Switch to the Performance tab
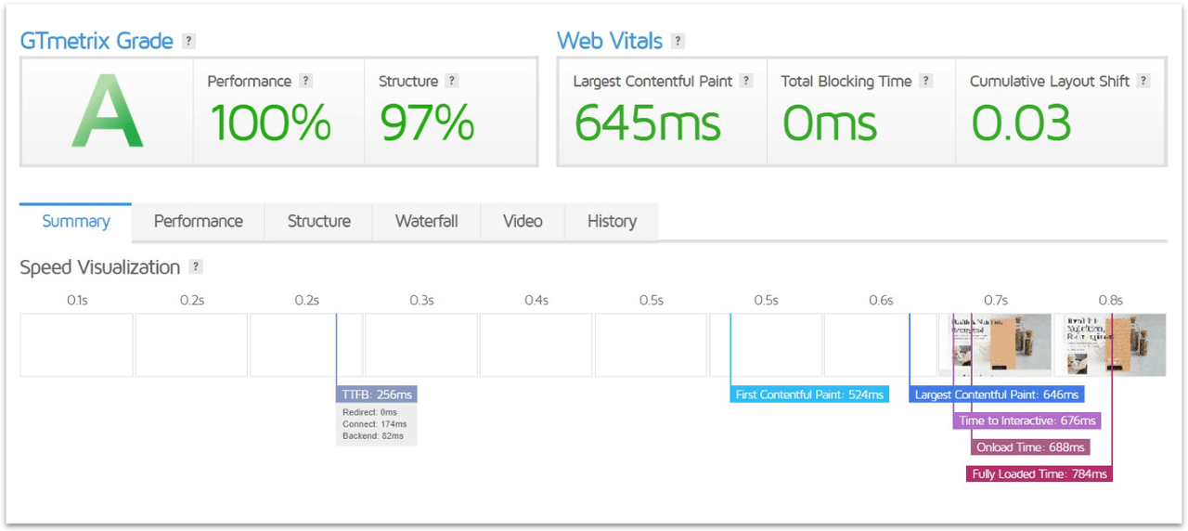Image resolution: width=1188 pixels, height=531 pixels. click(x=199, y=222)
